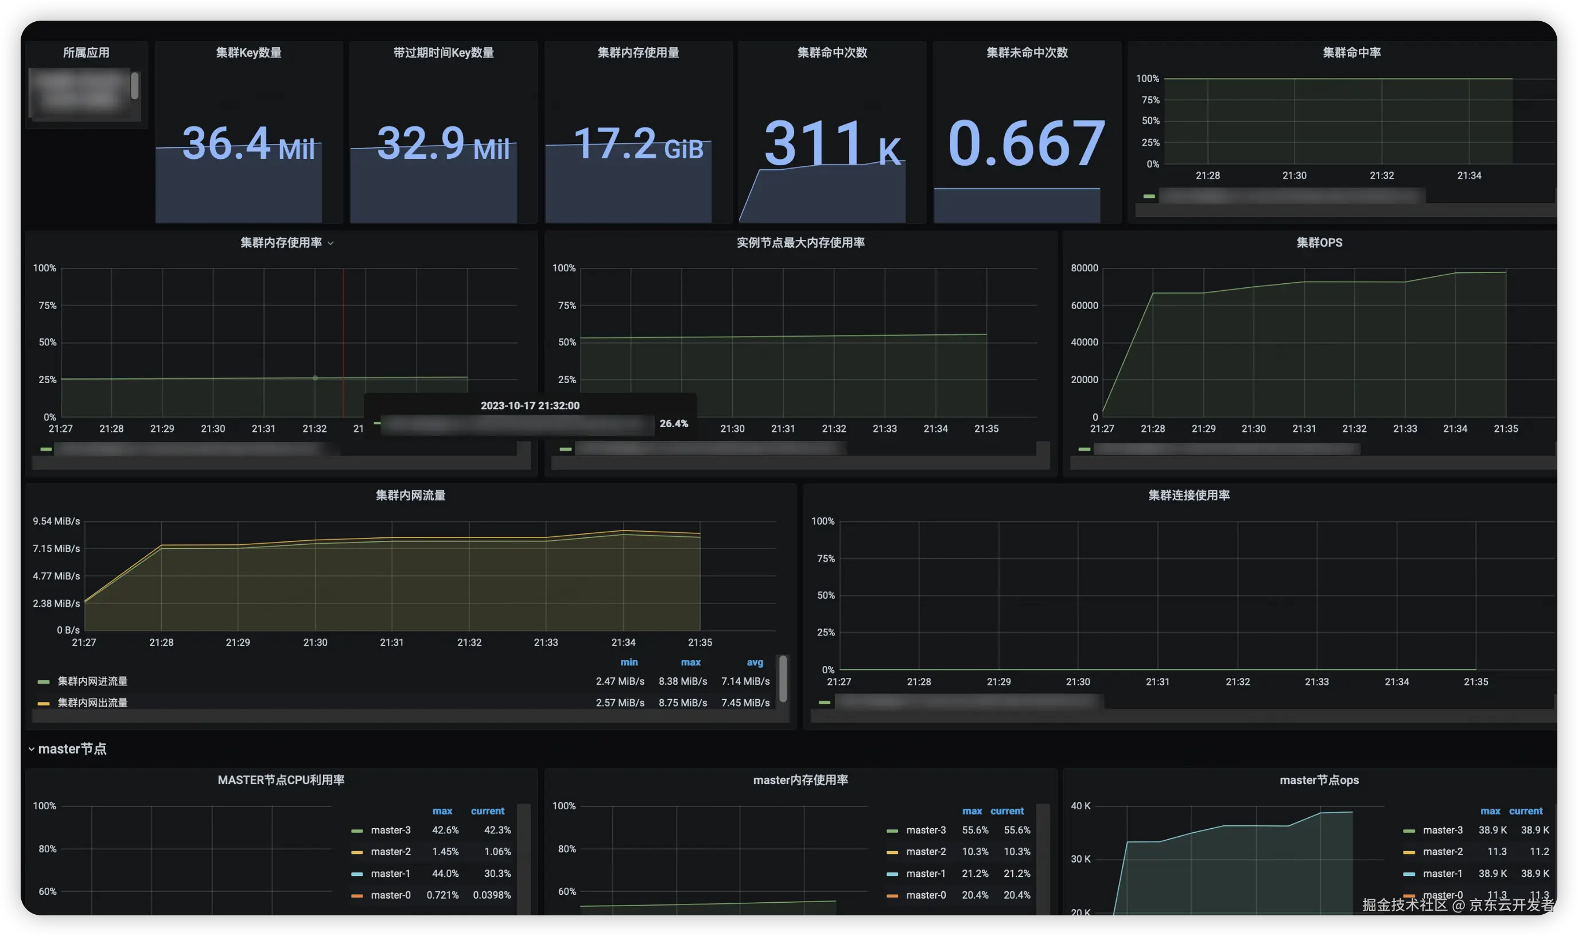Sort master内存使用率 legend by current column
1578x936 pixels.
coord(1007,811)
